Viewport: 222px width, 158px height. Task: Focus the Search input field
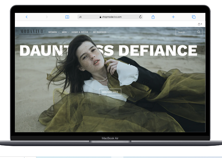[186, 32]
